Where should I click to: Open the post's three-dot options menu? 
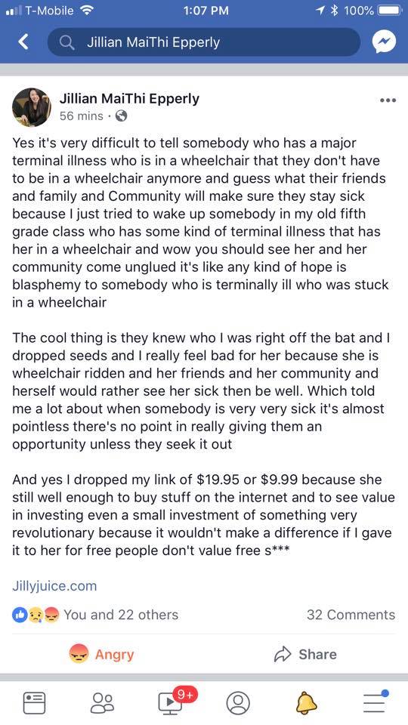click(387, 100)
